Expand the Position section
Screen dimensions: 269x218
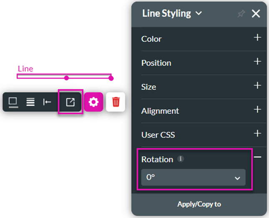(x=257, y=62)
